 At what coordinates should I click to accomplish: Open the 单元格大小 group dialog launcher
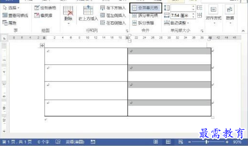202,31
